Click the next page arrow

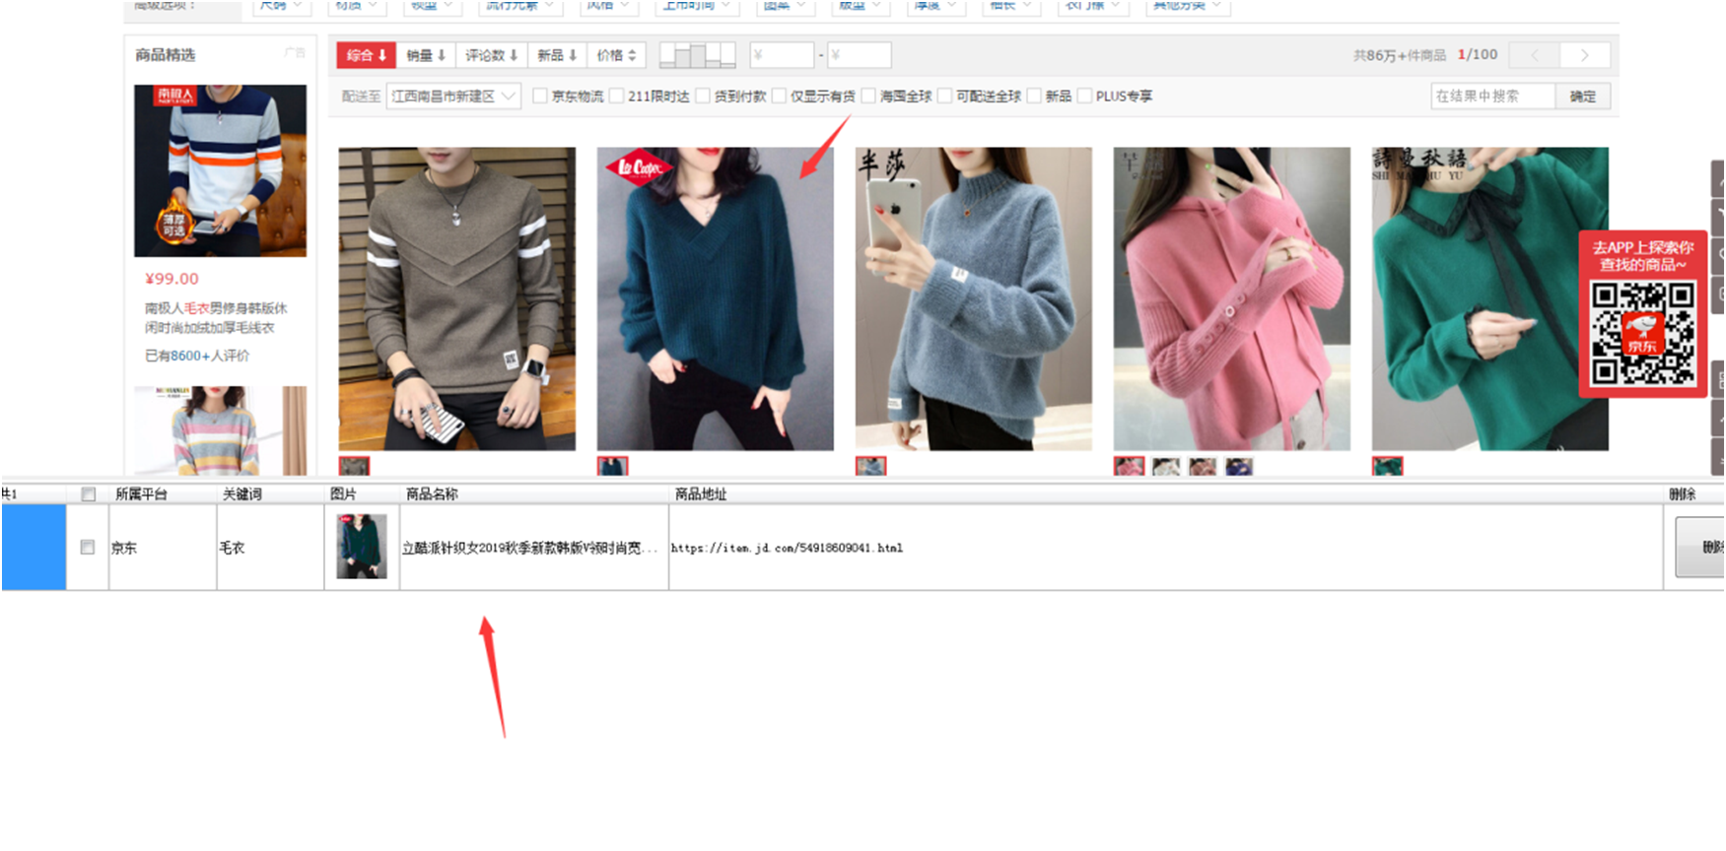click(1584, 55)
